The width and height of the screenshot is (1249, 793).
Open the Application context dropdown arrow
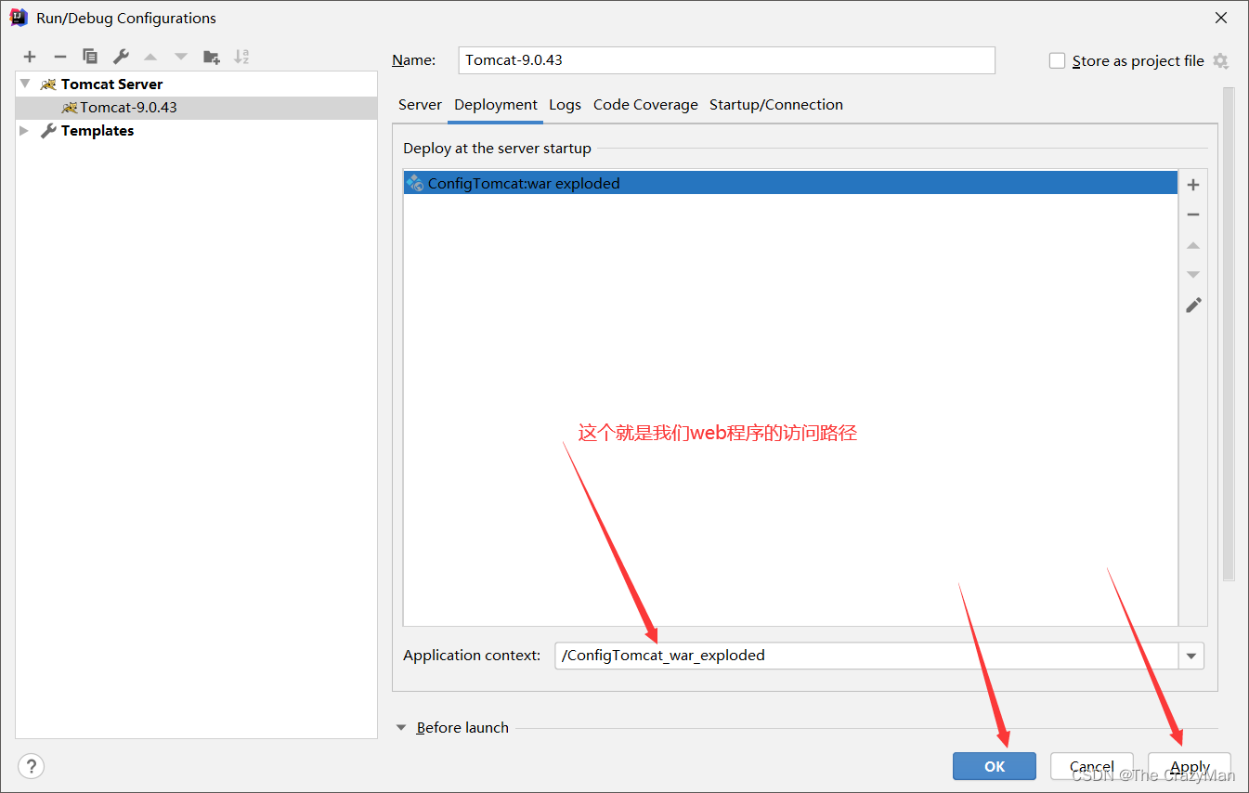[x=1191, y=656]
